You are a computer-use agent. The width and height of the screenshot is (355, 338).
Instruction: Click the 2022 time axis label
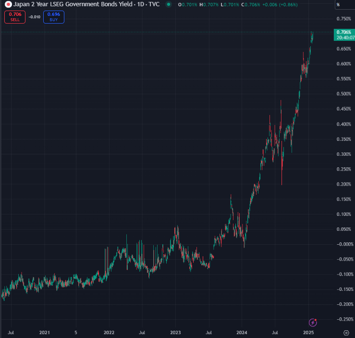109,332
